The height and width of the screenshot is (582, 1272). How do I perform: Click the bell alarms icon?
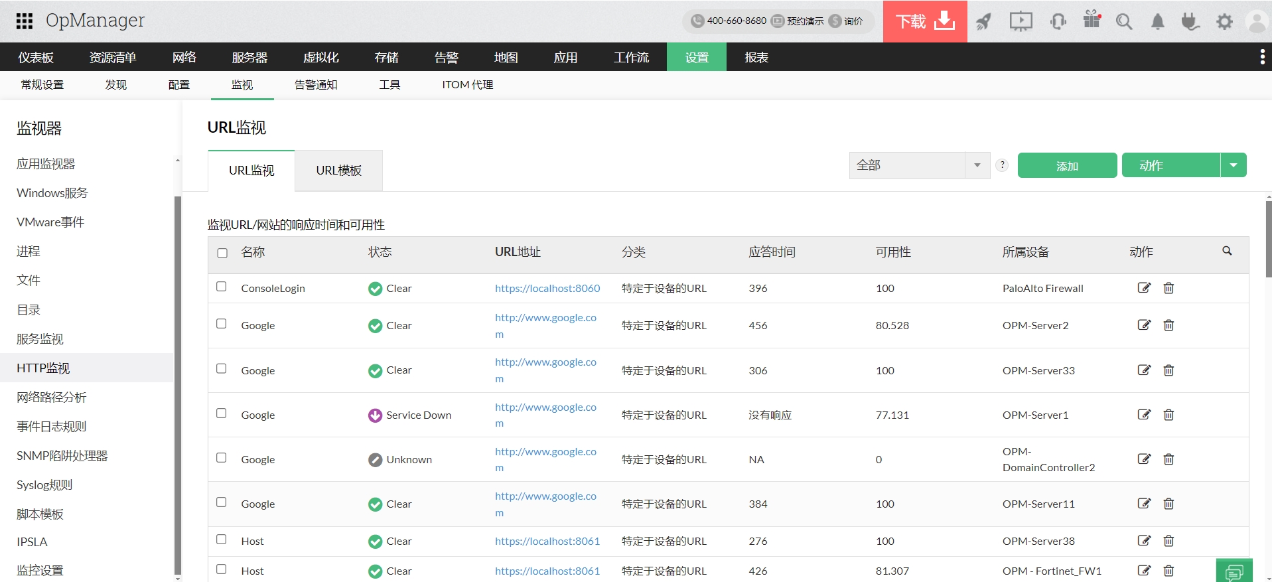(x=1157, y=22)
